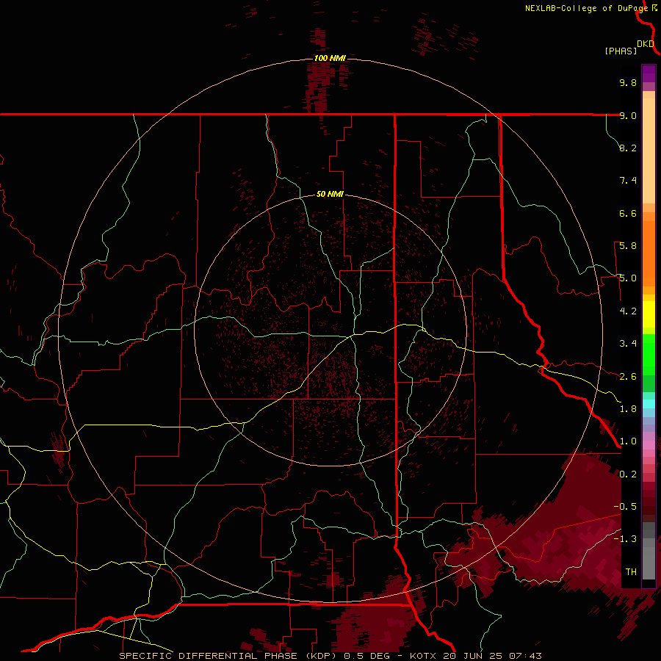This screenshot has width=661, height=661.
Task: Click the -0.5 value on the color scale
Action: pyautogui.click(x=625, y=507)
